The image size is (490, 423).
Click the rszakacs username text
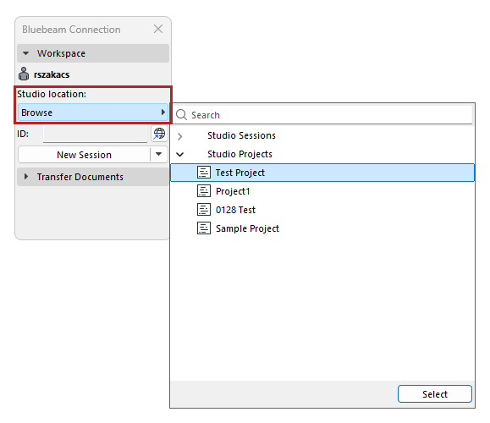pyautogui.click(x=52, y=74)
